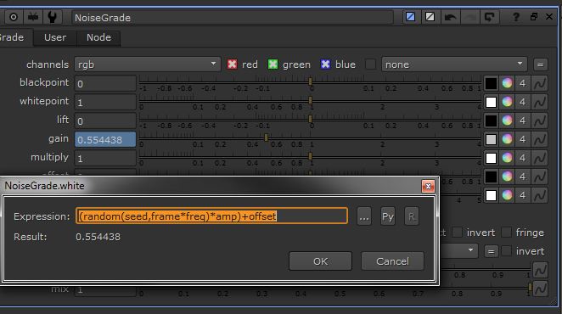Open the gain color wheel picker
562x314 pixels.
click(x=507, y=139)
